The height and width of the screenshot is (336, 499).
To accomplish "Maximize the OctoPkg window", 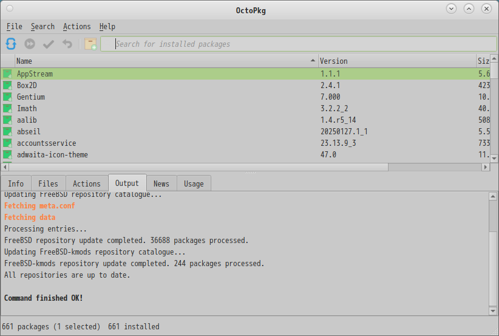I will point(469,9).
